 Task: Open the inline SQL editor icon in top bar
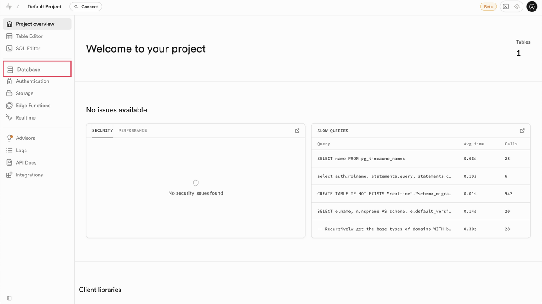506,7
